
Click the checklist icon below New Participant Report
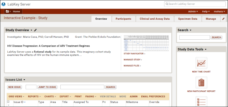point(201,102)
